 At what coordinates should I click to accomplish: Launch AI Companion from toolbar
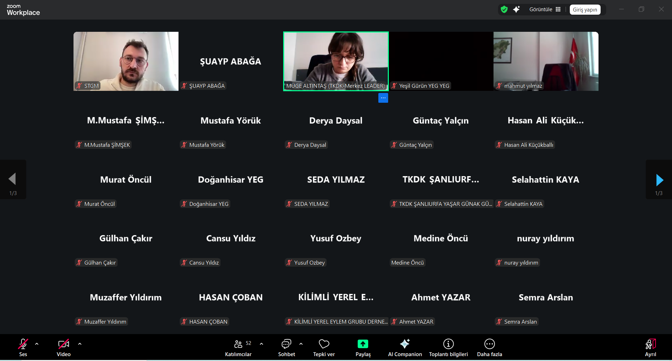405,348
